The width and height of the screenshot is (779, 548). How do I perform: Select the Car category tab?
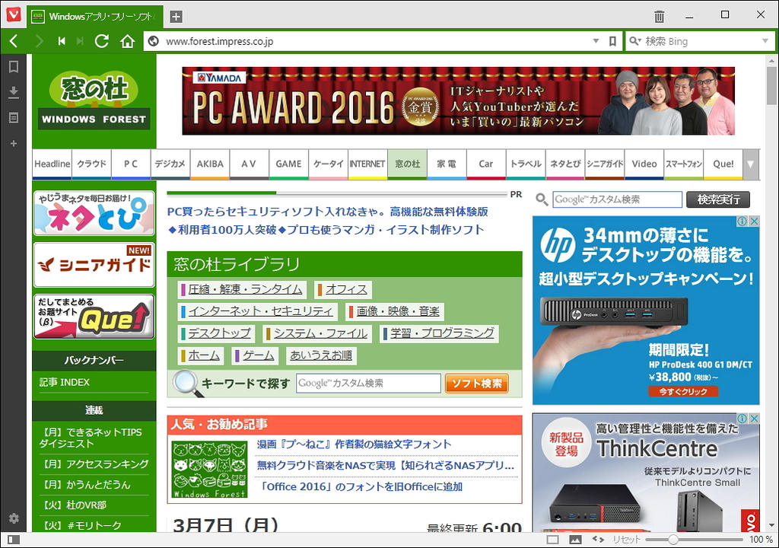486,164
